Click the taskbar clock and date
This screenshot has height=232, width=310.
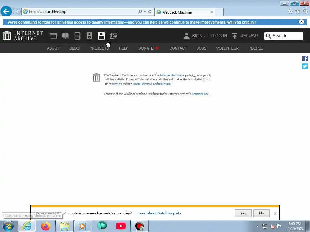[294, 226]
